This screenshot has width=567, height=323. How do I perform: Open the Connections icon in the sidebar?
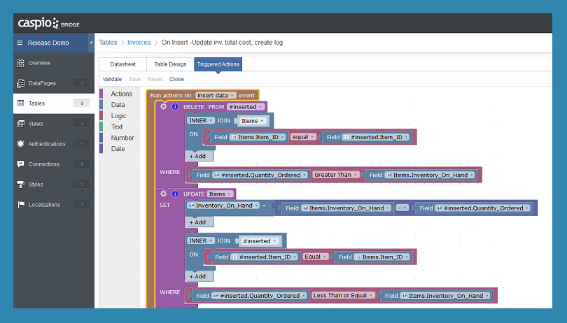[20, 164]
